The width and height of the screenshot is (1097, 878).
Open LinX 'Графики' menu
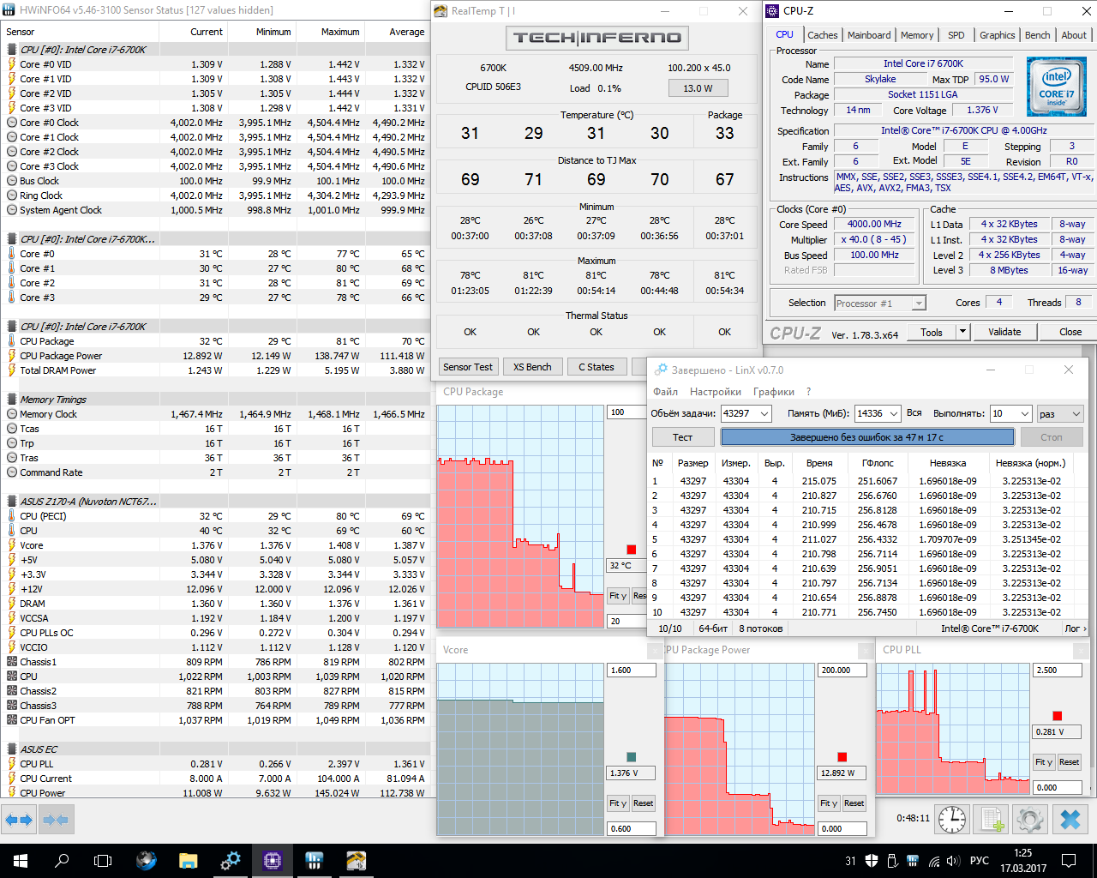tap(774, 392)
